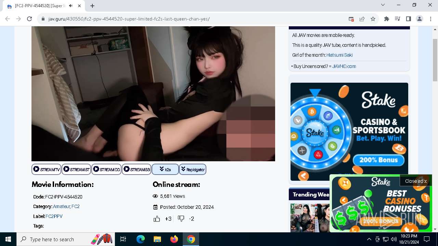Open the k2s download link

pos(165,169)
